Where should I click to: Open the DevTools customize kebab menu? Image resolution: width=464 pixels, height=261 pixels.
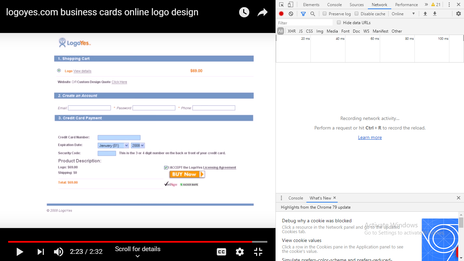(x=449, y=5)
